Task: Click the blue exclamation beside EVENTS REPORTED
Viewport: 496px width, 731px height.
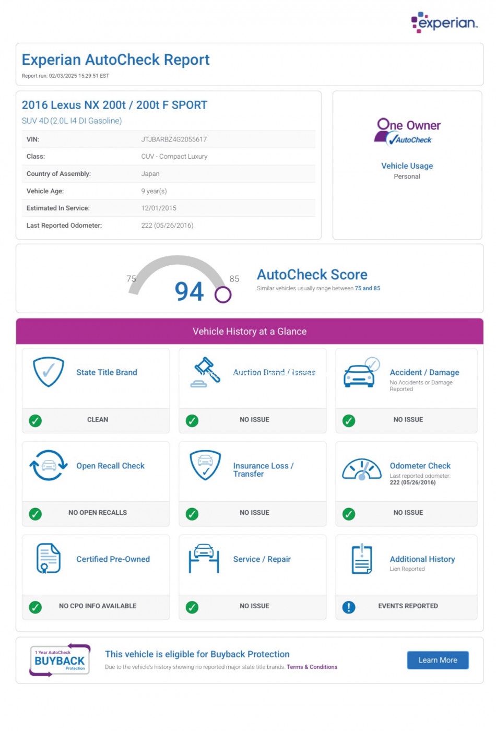Action: click(349, 607)
